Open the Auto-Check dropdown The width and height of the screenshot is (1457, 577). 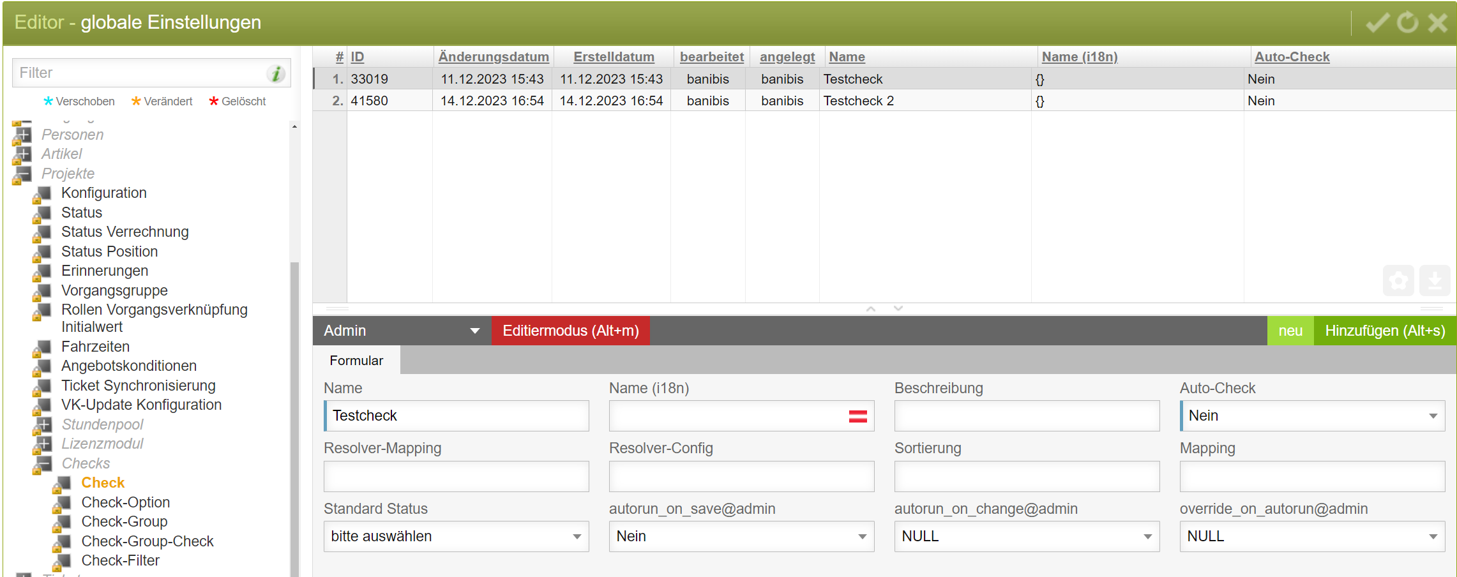(1312, 416)
